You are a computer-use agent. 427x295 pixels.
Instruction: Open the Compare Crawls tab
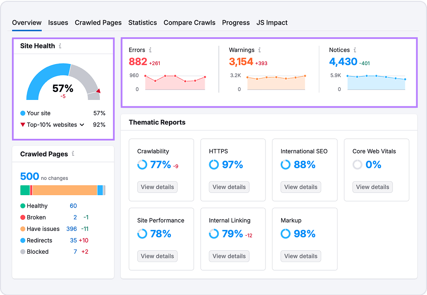coord(189,22)
